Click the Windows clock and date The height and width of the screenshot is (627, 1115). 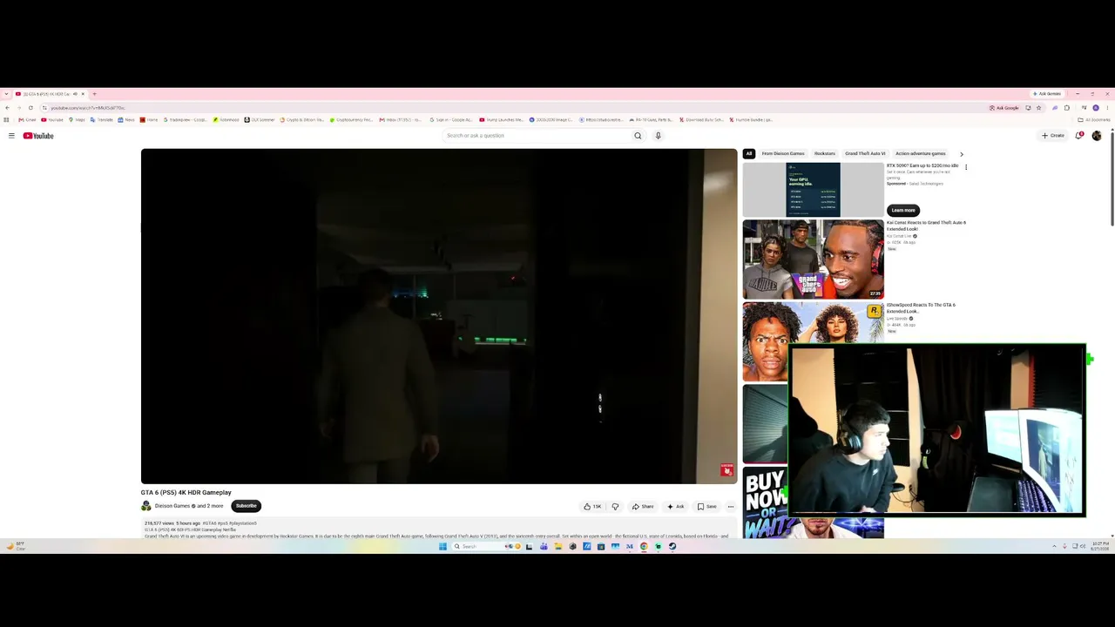coord(1099,547)
